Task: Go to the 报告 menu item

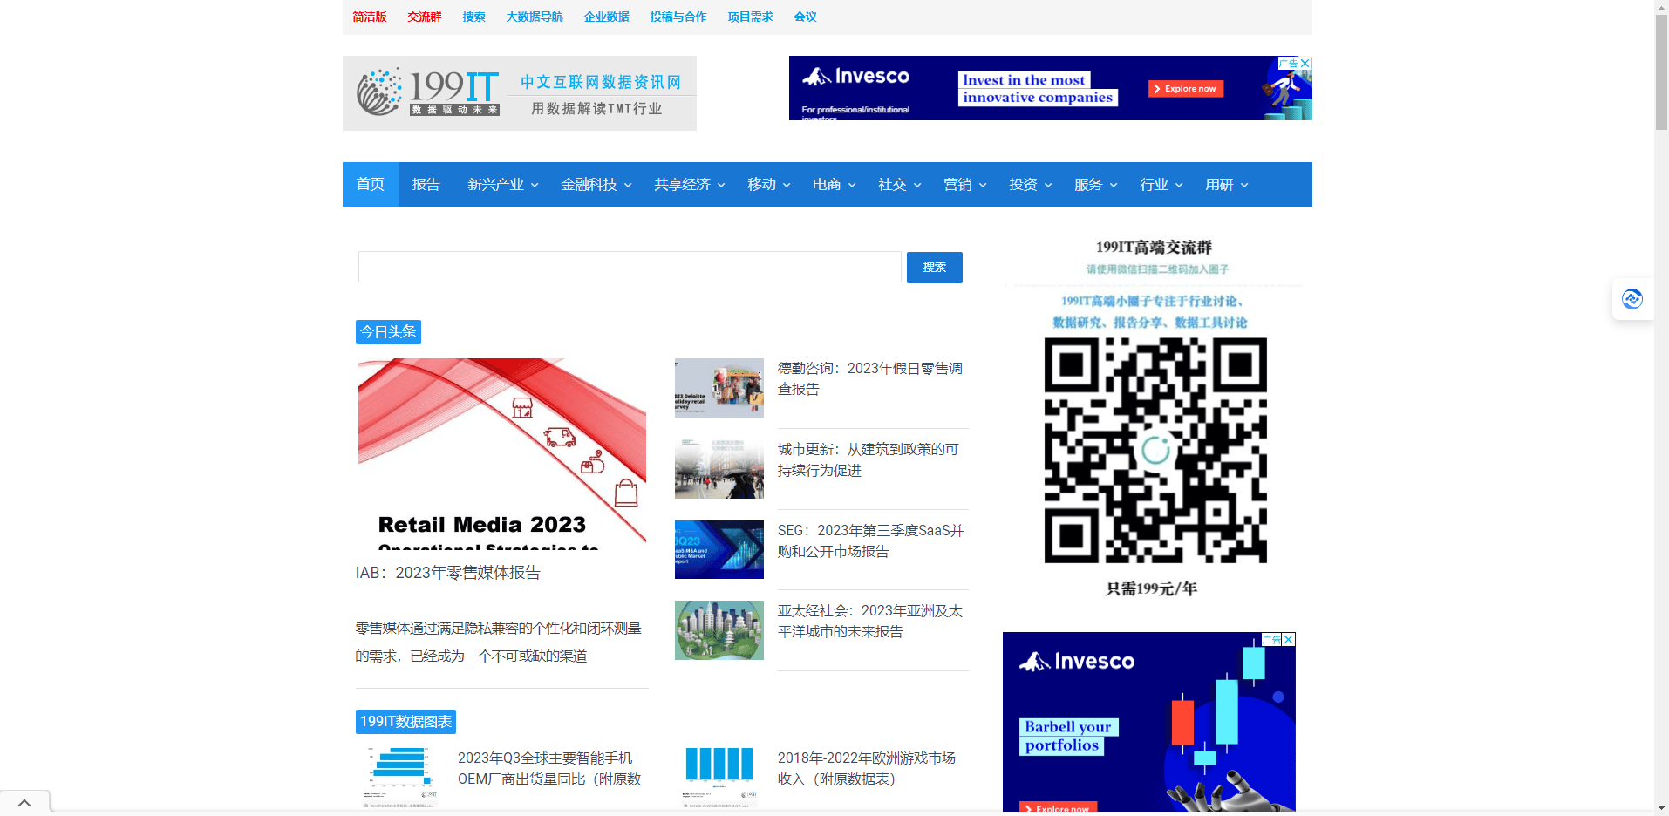Action: coord(426,185)
